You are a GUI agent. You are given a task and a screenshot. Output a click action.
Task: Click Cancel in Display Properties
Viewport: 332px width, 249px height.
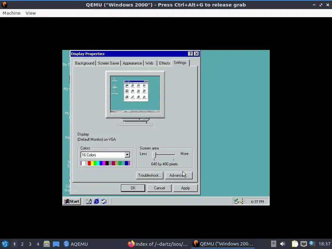159,188
